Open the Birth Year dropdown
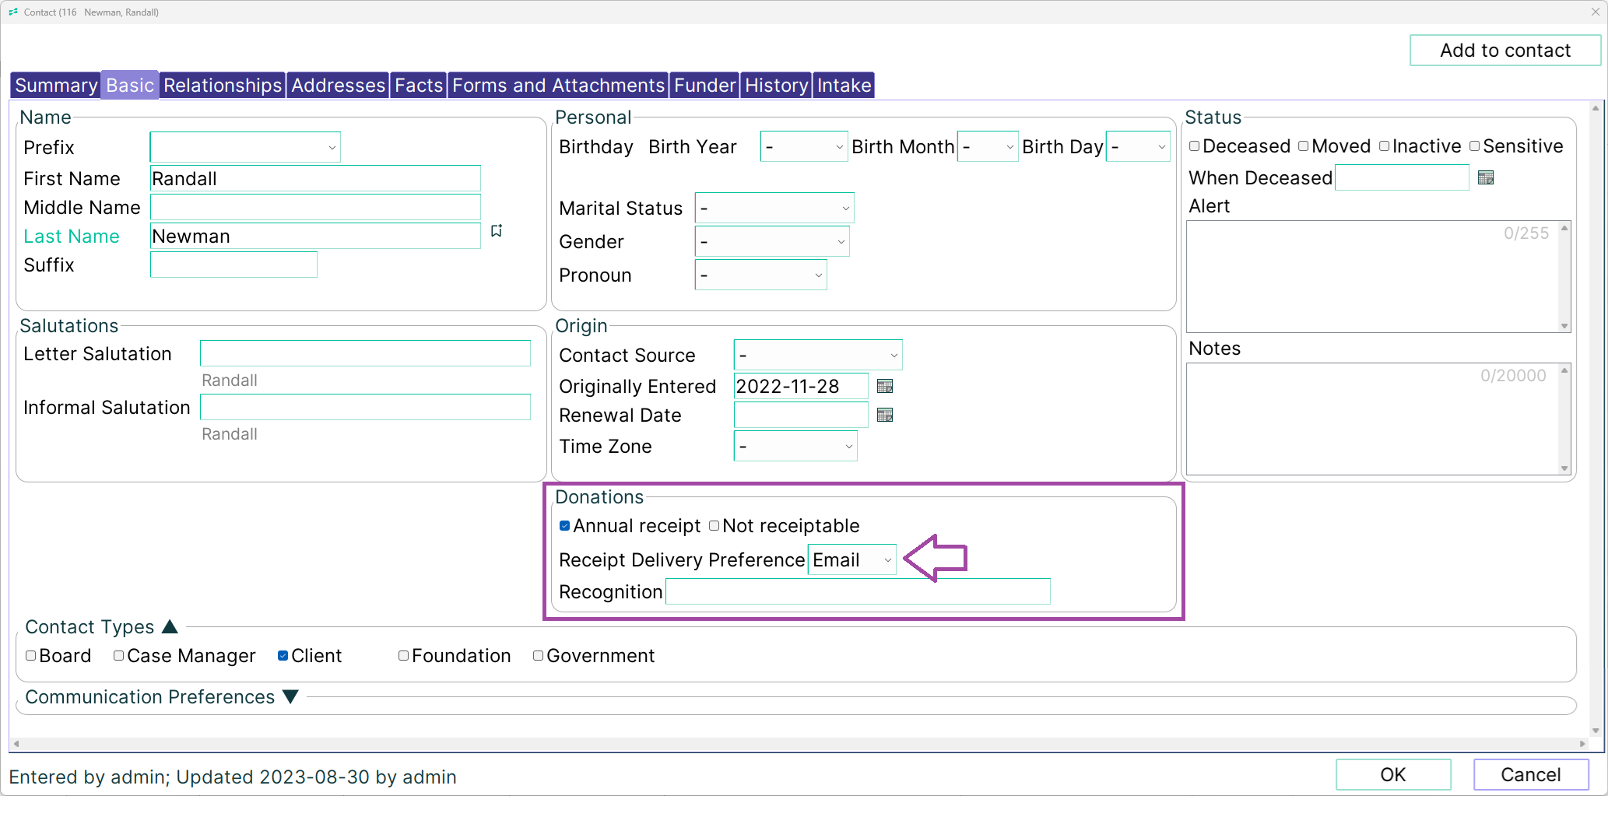 [804, 146]
